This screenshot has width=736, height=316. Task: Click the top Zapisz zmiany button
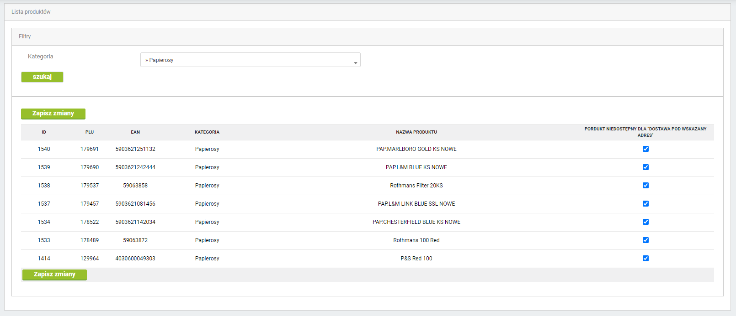[x=53, y=114]
